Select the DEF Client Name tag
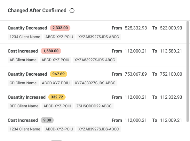The width and height of the screenshot is (190, 141). click(24, 106)
